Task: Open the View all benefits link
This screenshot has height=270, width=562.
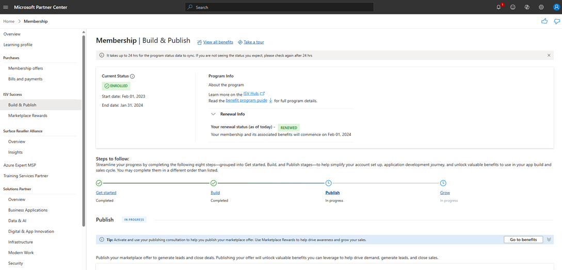Action: point(218,42)
